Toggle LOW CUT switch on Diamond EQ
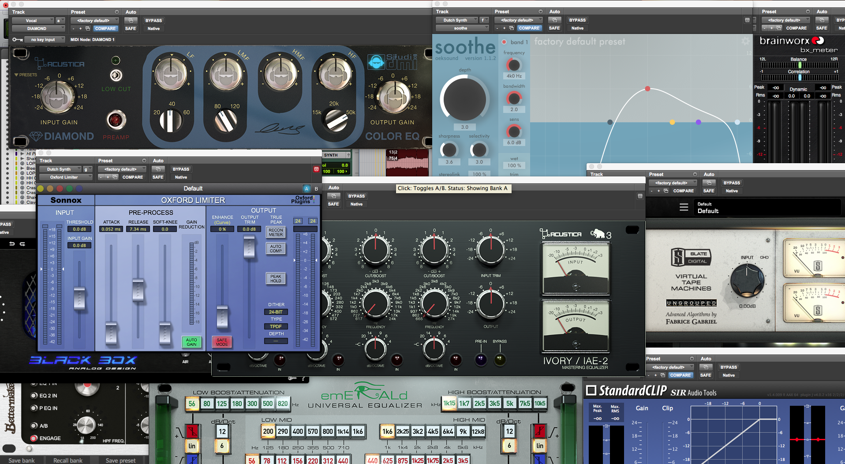This screenshot has width=845, height=464. (116, 75)
